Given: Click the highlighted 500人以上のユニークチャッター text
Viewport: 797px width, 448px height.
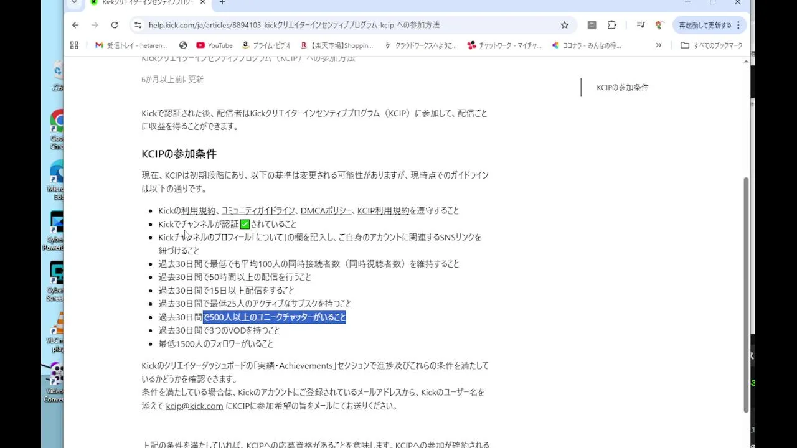Looking at the screenshot, I should tap(275, 317).
